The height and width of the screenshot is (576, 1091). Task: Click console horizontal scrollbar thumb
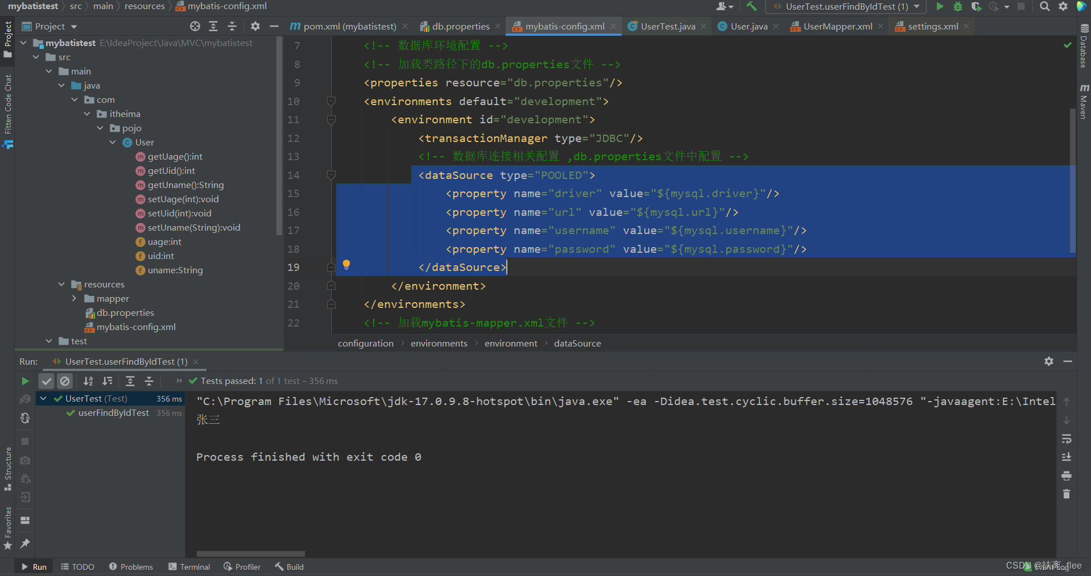tap(251, 553)
